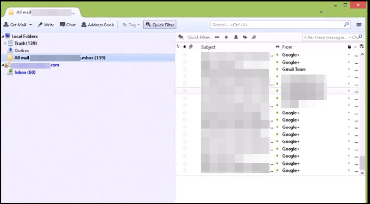Click the Inbox folder icon
Image resolution: width=370 pixels, height=204 pixels.
point(10,72)
